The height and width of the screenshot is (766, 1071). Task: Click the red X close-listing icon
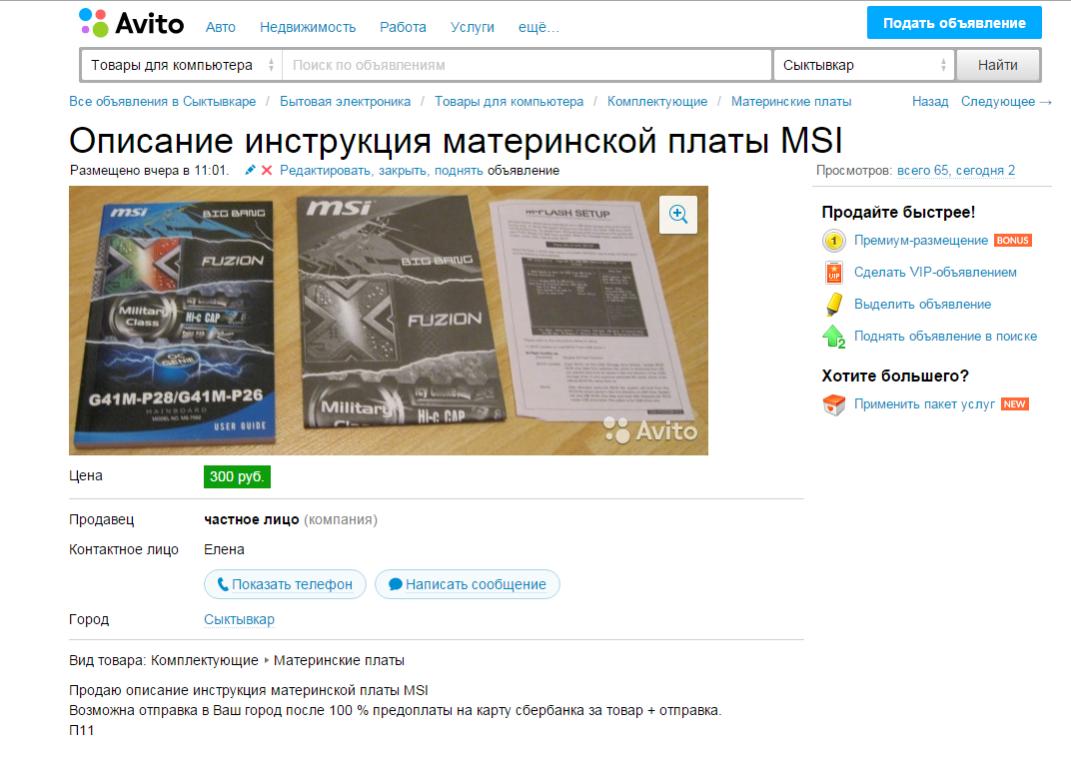(267, 171)
